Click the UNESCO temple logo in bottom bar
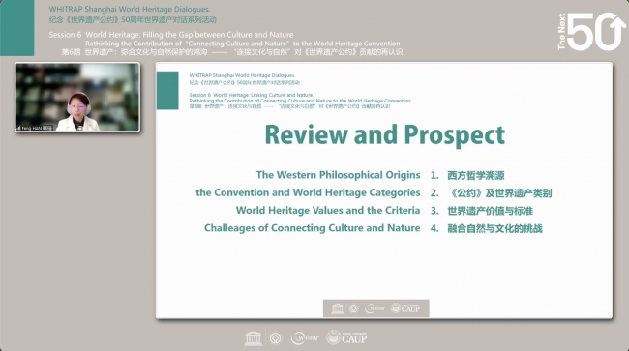629x351 pixels. pyautogui.click(x=254, y=338)
